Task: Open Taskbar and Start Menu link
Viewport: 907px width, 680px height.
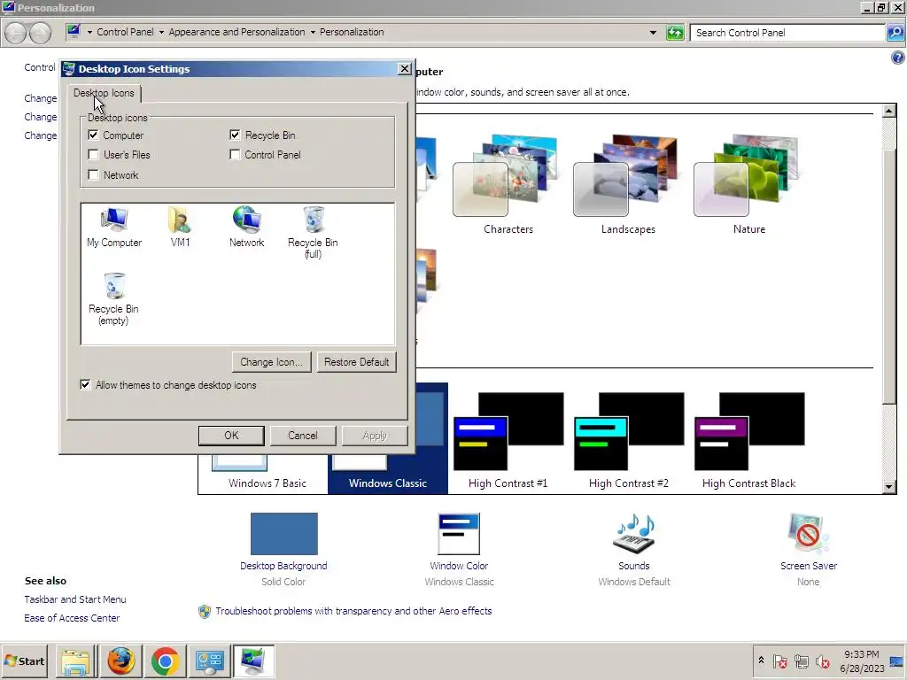Action: 75,599
